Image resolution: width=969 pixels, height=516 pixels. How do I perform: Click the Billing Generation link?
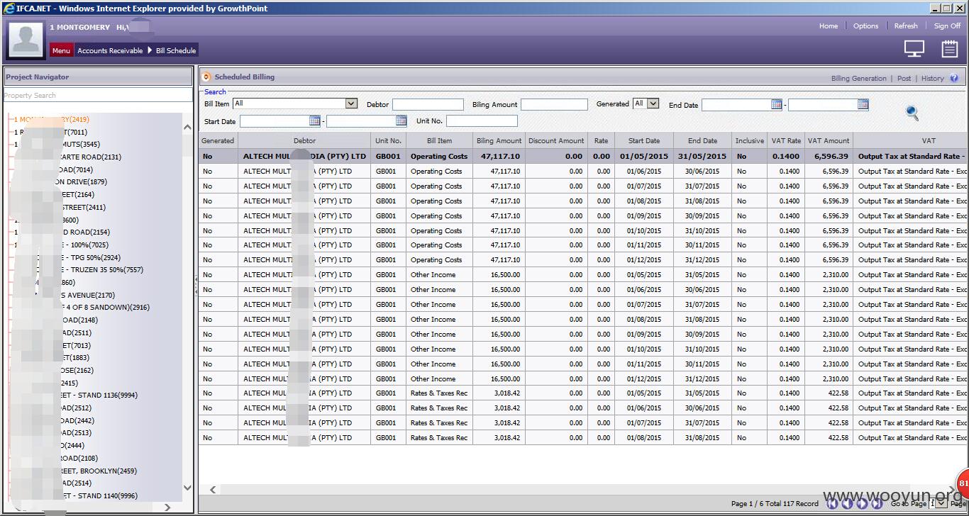tap(858, 78)
